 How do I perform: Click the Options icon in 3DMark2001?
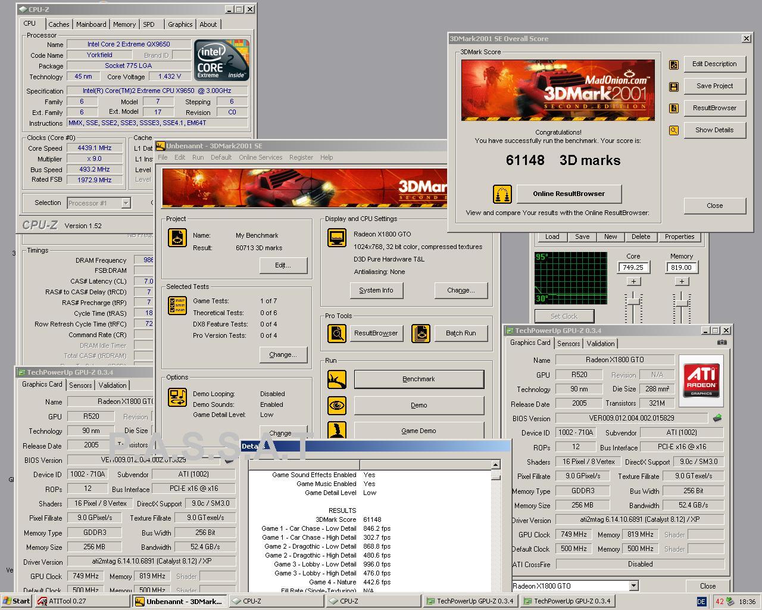point(177,397)
